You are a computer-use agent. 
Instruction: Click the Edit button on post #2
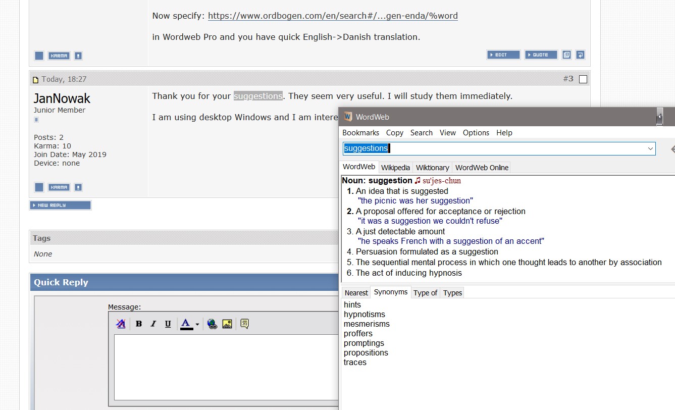(503, 55)
